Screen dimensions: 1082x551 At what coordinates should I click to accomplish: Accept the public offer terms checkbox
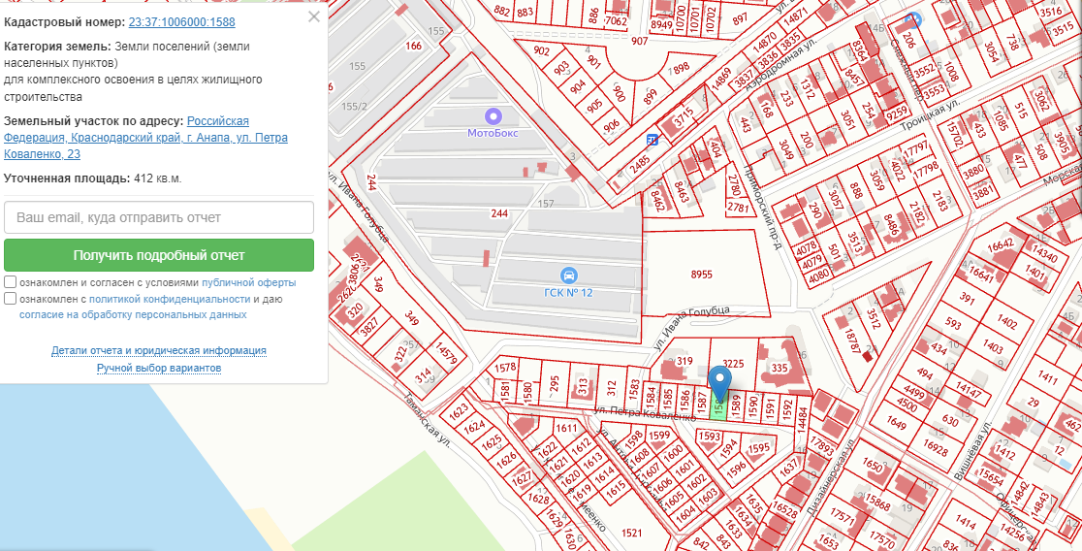[x=10, y=282]
